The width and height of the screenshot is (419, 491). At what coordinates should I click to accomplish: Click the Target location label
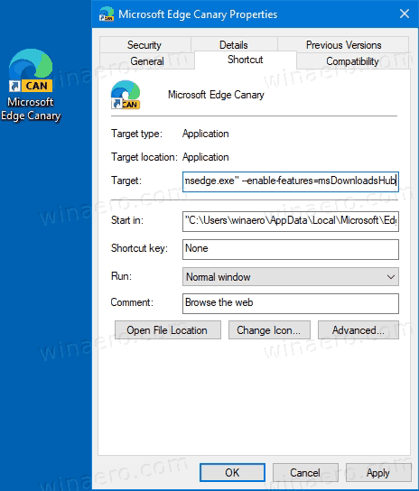(144, 157)
